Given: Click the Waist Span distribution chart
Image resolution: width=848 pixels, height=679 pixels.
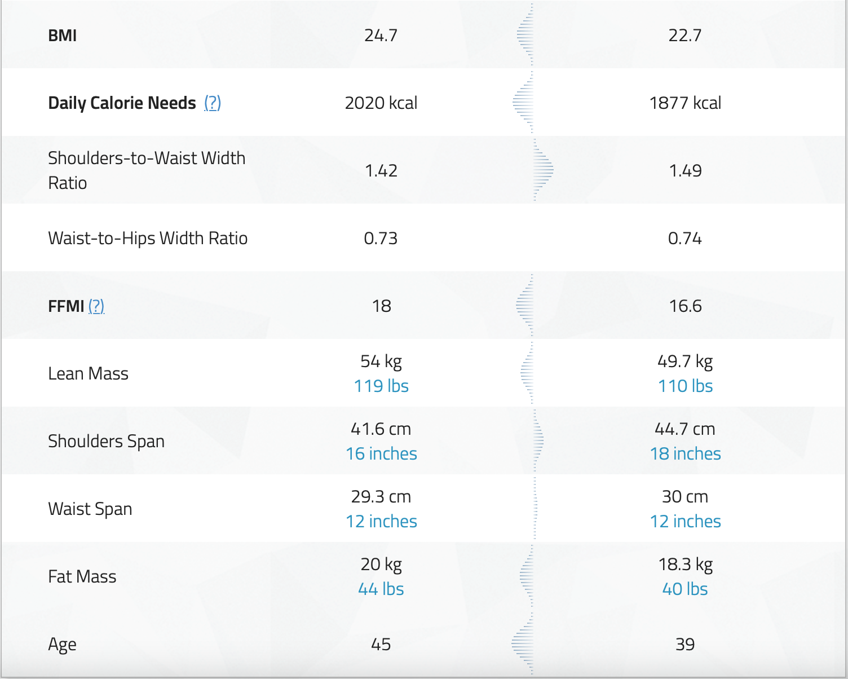Looking at the screenshot, I should pos(535,508).
